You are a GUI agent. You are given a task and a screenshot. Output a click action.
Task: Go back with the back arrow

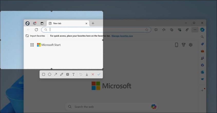coord(29,30)
